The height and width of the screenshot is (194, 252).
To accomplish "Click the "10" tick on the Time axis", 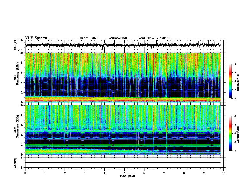I will pyautogui.click(x=224, y=173).
